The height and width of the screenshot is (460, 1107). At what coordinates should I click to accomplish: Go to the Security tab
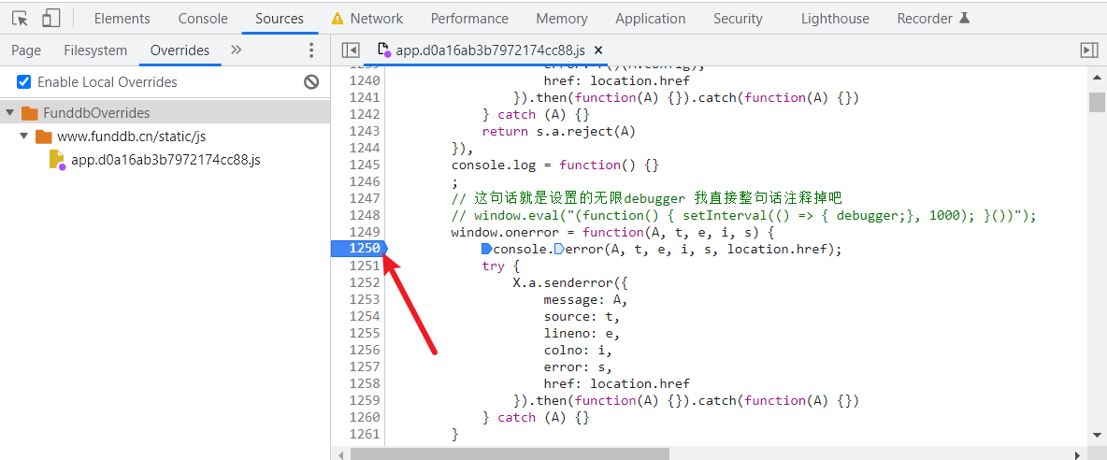click(x=738, y=19)
